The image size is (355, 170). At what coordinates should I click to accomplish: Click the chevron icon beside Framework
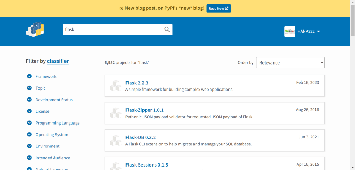coord(29,76)
